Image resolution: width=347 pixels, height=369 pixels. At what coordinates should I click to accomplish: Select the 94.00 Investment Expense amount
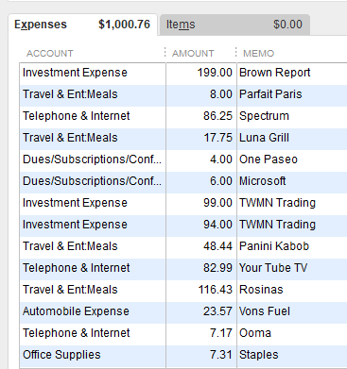tap(201, 225)
